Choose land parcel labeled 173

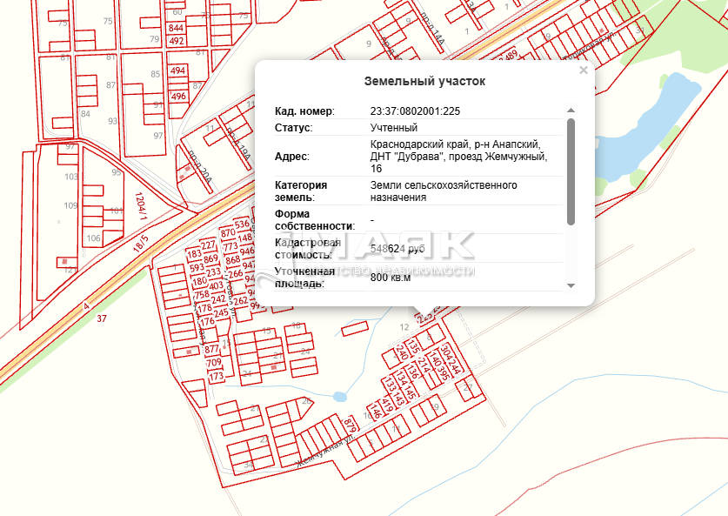(x=216, y=377)
